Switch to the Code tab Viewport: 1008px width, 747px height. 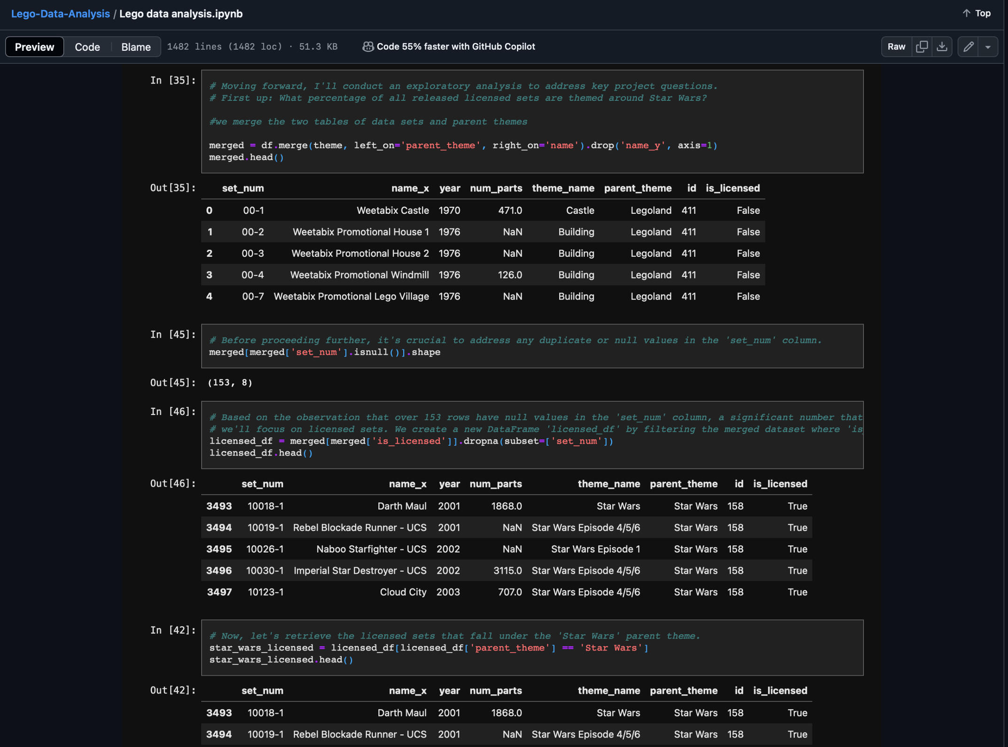87,47
